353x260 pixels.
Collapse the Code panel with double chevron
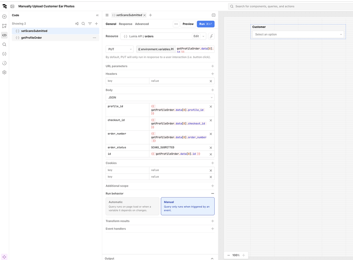[97, 16]
